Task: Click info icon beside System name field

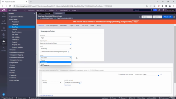Action: click(x=161, y=75)
